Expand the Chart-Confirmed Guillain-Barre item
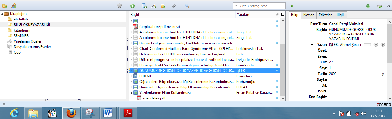Image resolution: width=392 pixels, height=119 pixels. [131, 49]
